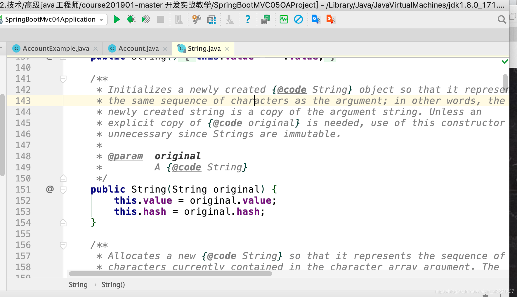Open the grayed device/attach toolbar icon
The width and height of the screenshot is (517, 297).
click(179, 20)
